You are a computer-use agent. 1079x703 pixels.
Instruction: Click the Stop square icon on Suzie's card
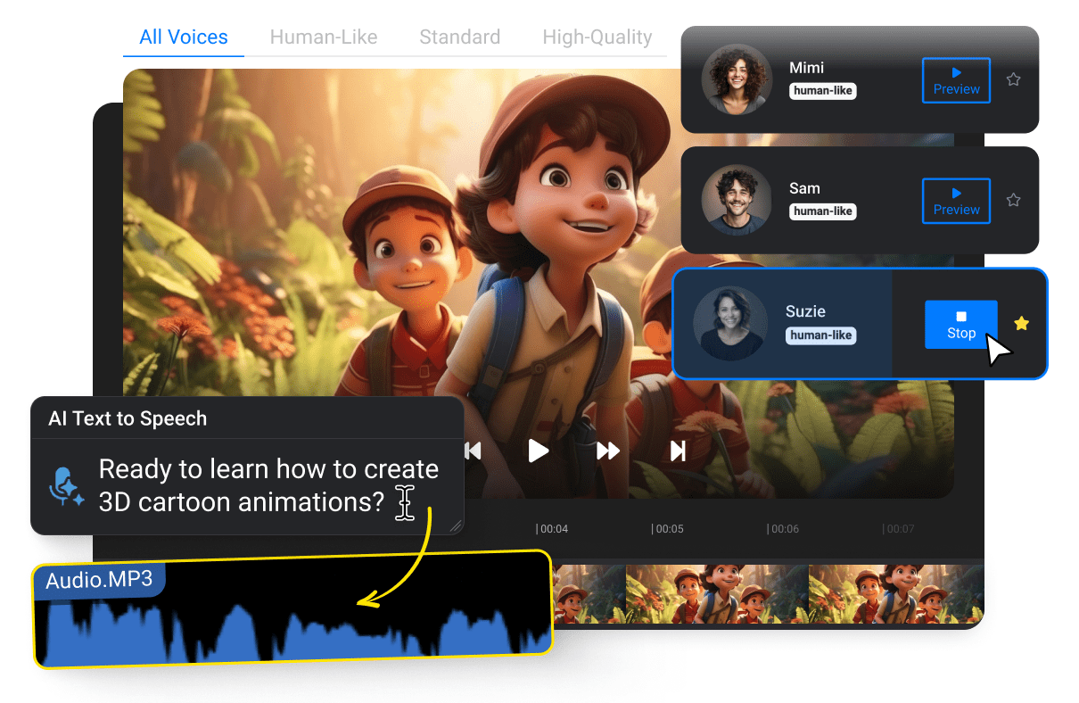pyautogui.click(x=960, y=318)
